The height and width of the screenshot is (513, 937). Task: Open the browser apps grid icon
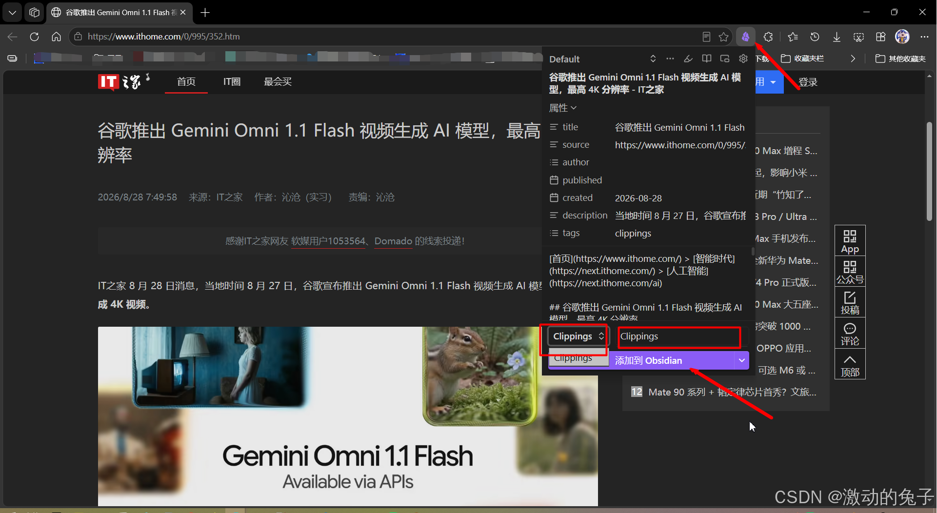point(880,37)
